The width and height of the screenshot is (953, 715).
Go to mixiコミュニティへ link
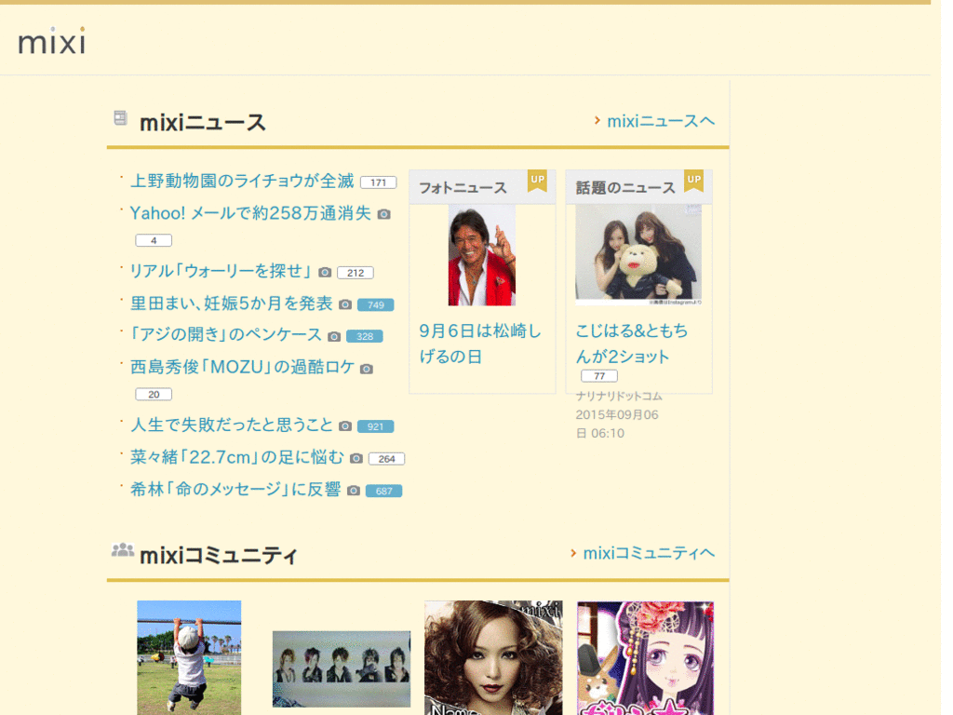(x=649, y=553)
